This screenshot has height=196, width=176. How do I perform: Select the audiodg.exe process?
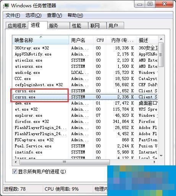tap(85, 72)
